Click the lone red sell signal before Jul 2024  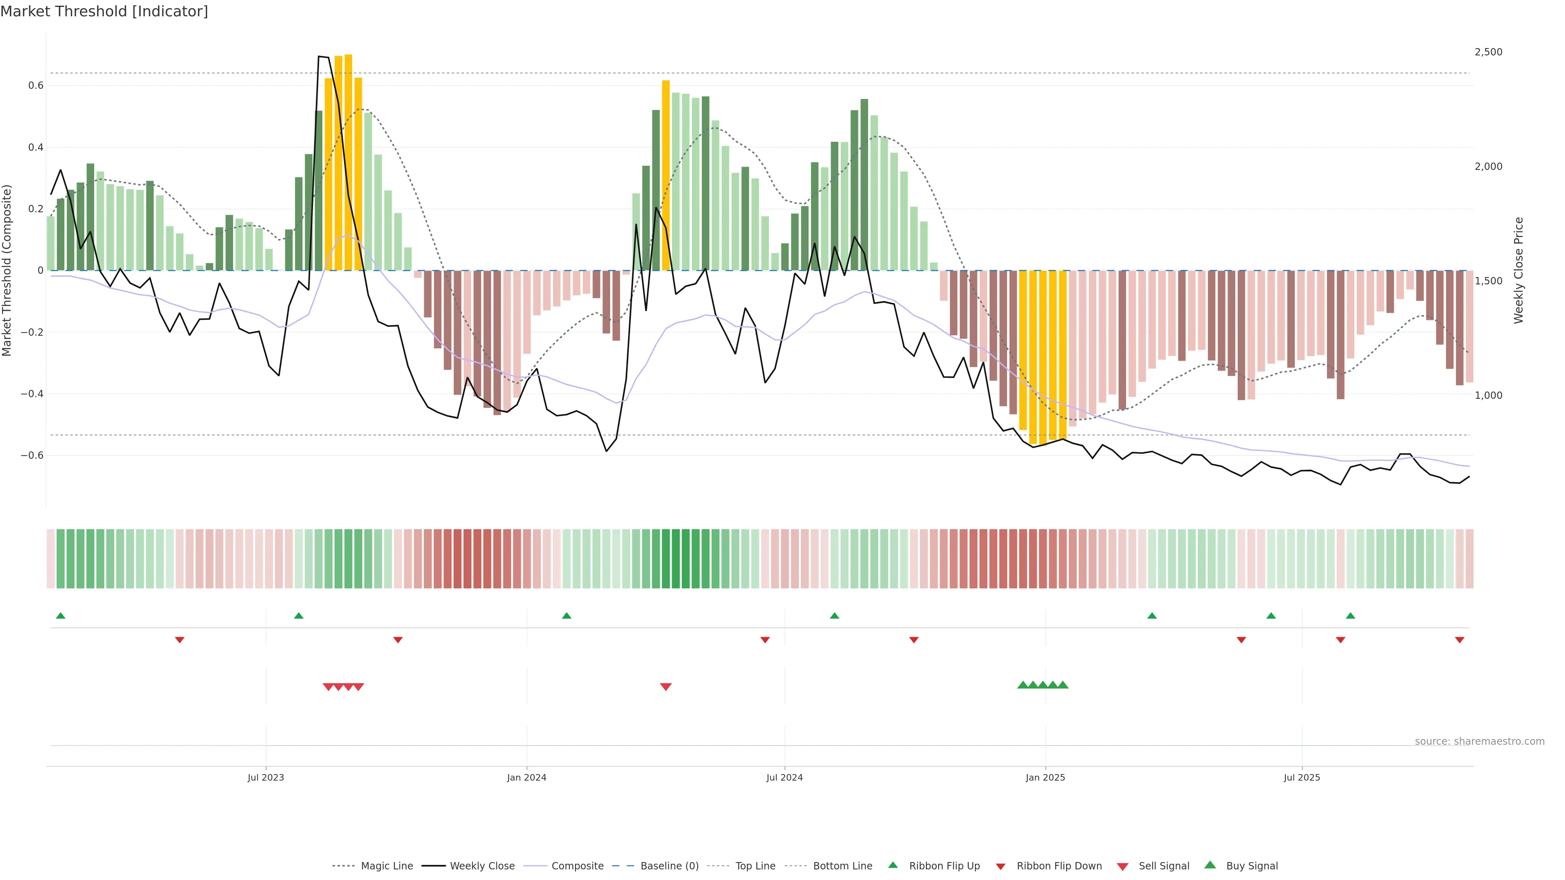(x=666, y=687)
